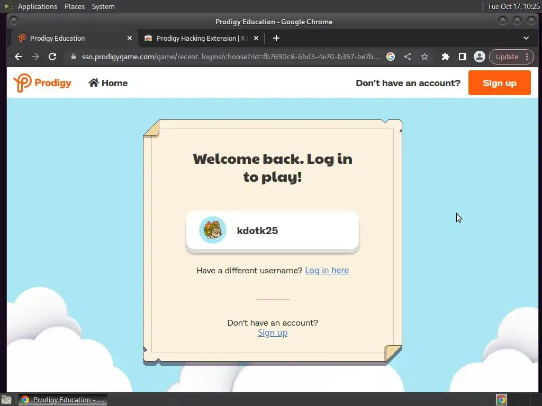The image size is (542, 406).
Task: Click the Sign up link in card
Action: (x=273, y=333)
